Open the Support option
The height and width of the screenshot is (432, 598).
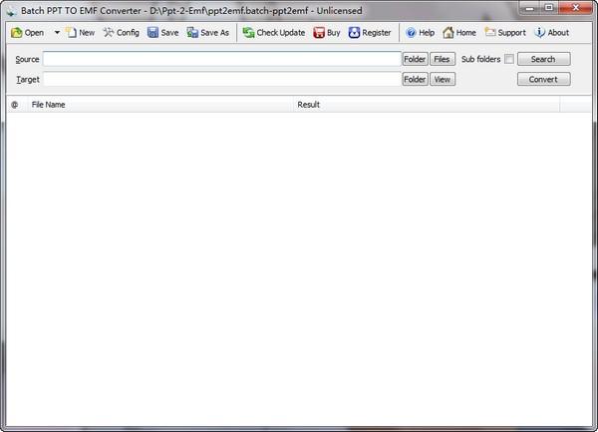(505, 33)
